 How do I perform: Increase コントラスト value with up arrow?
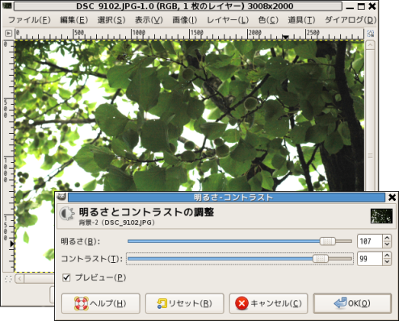(387, 256)
